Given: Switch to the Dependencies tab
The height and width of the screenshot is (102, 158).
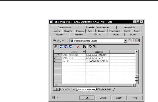Looking at the screenshot, I should (x=65, y=27).
